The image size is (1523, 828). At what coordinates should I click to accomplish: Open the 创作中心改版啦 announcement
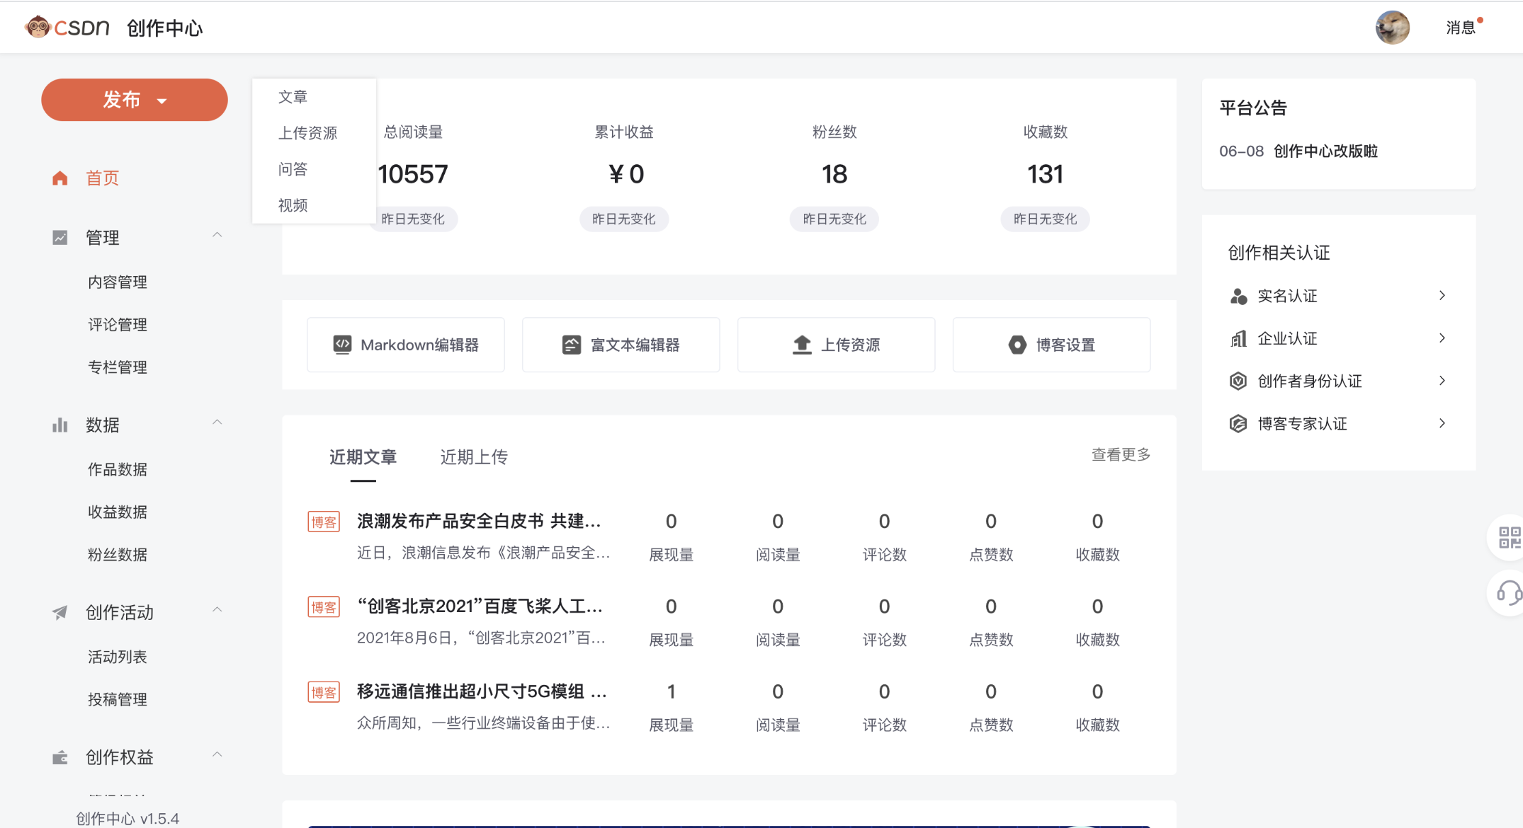coord(1323,151)
